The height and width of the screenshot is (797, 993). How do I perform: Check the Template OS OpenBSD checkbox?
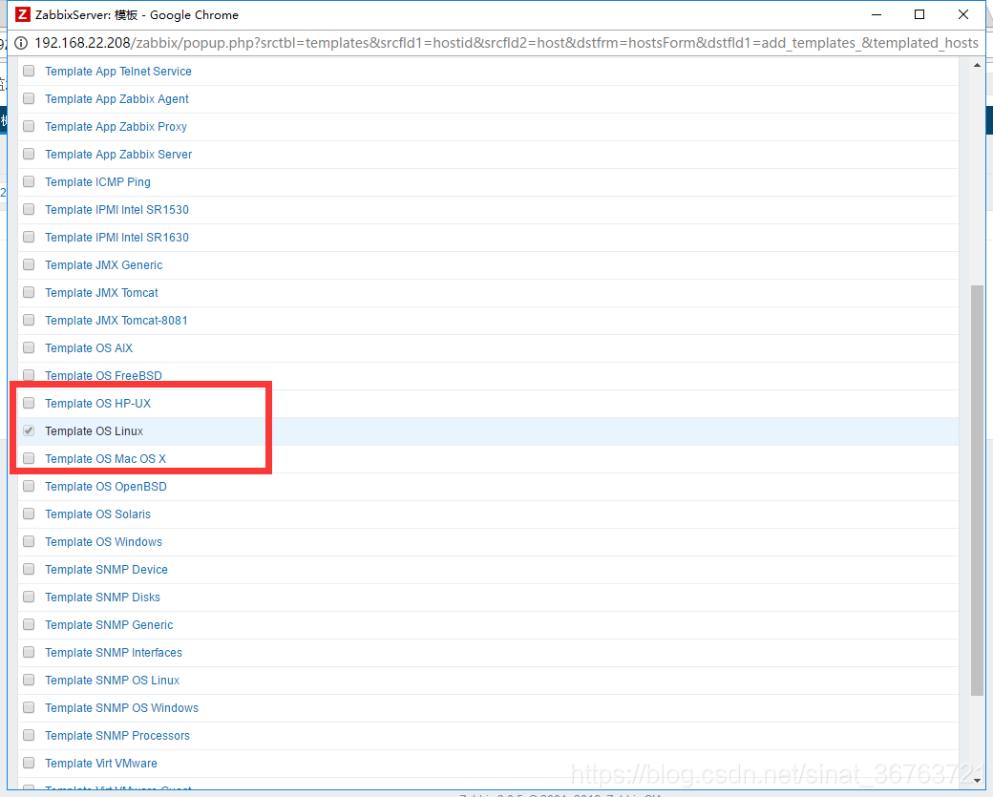click(29, 486)
